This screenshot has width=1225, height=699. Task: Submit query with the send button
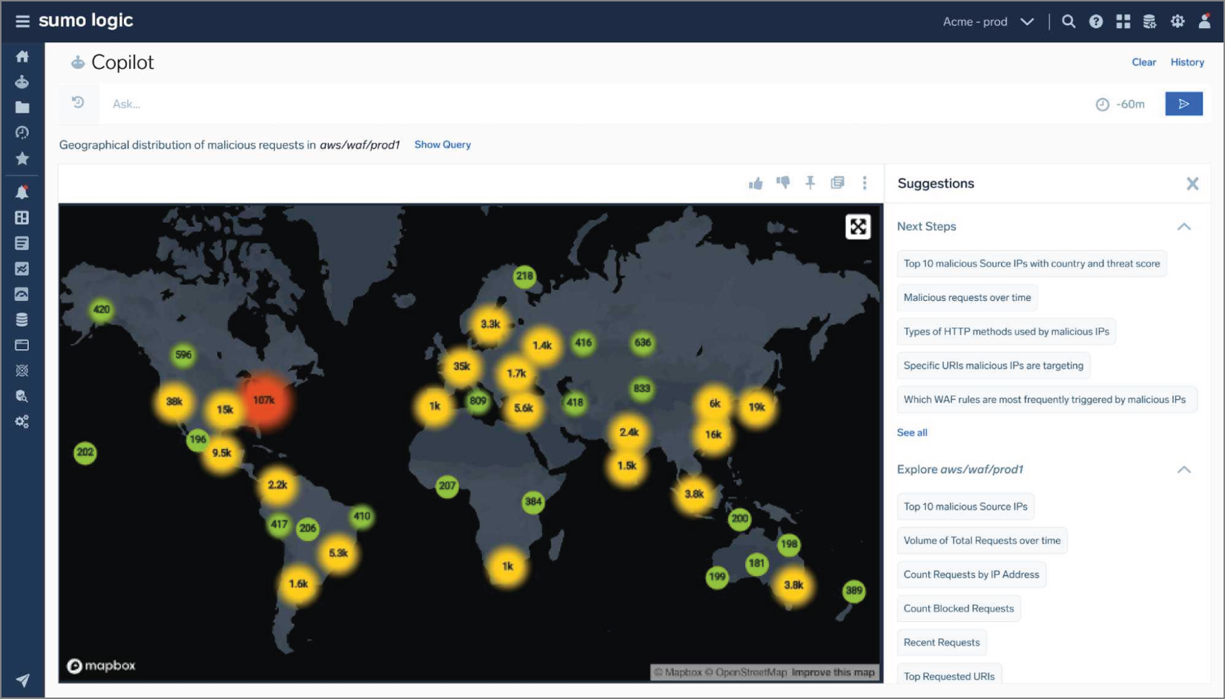pyautogui.click(x=1183, y=104)
